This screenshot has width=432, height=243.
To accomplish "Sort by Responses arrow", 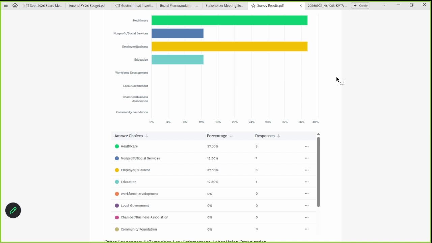I will pos(278,136).
